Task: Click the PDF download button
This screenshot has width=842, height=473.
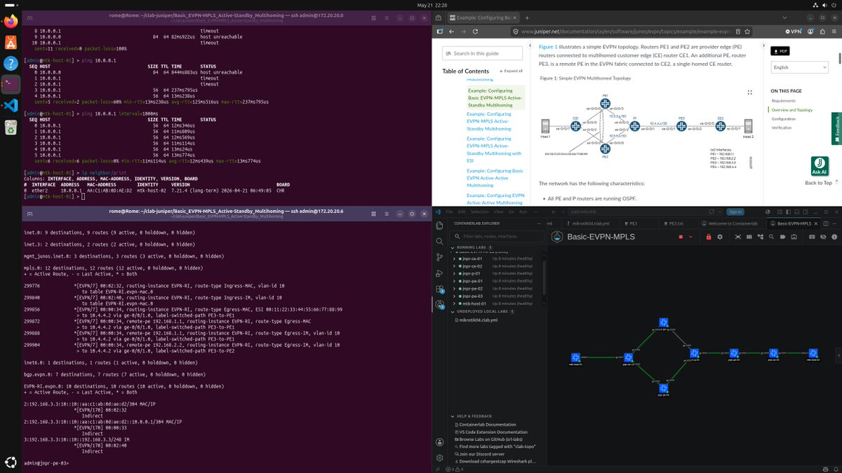Action: pyautogui.click(x=780, y=51)
